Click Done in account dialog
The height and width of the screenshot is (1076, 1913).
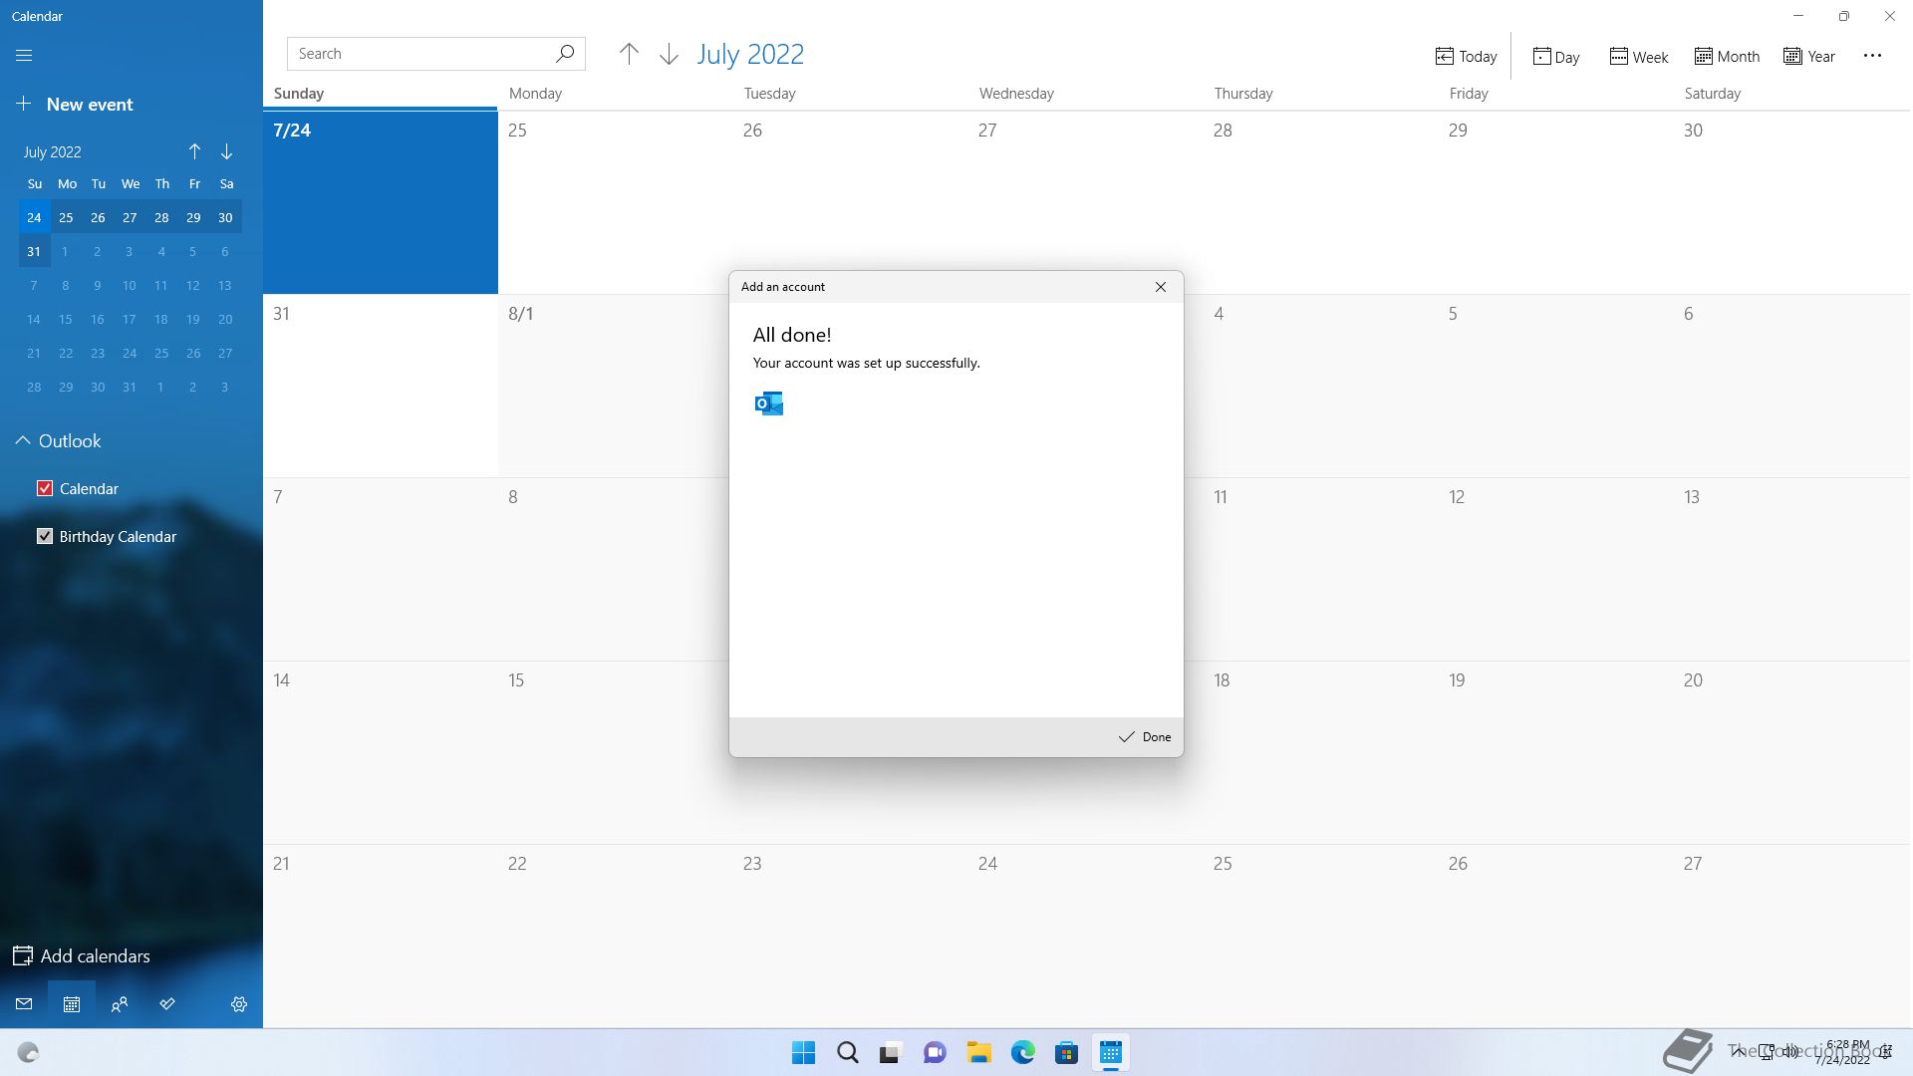pyautogui.click(x=1145, y=737)
